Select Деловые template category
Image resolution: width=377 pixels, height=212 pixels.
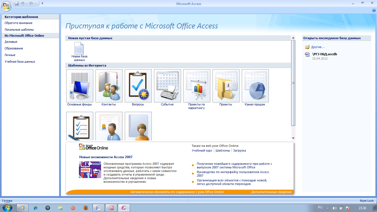[x=11, y=42]
